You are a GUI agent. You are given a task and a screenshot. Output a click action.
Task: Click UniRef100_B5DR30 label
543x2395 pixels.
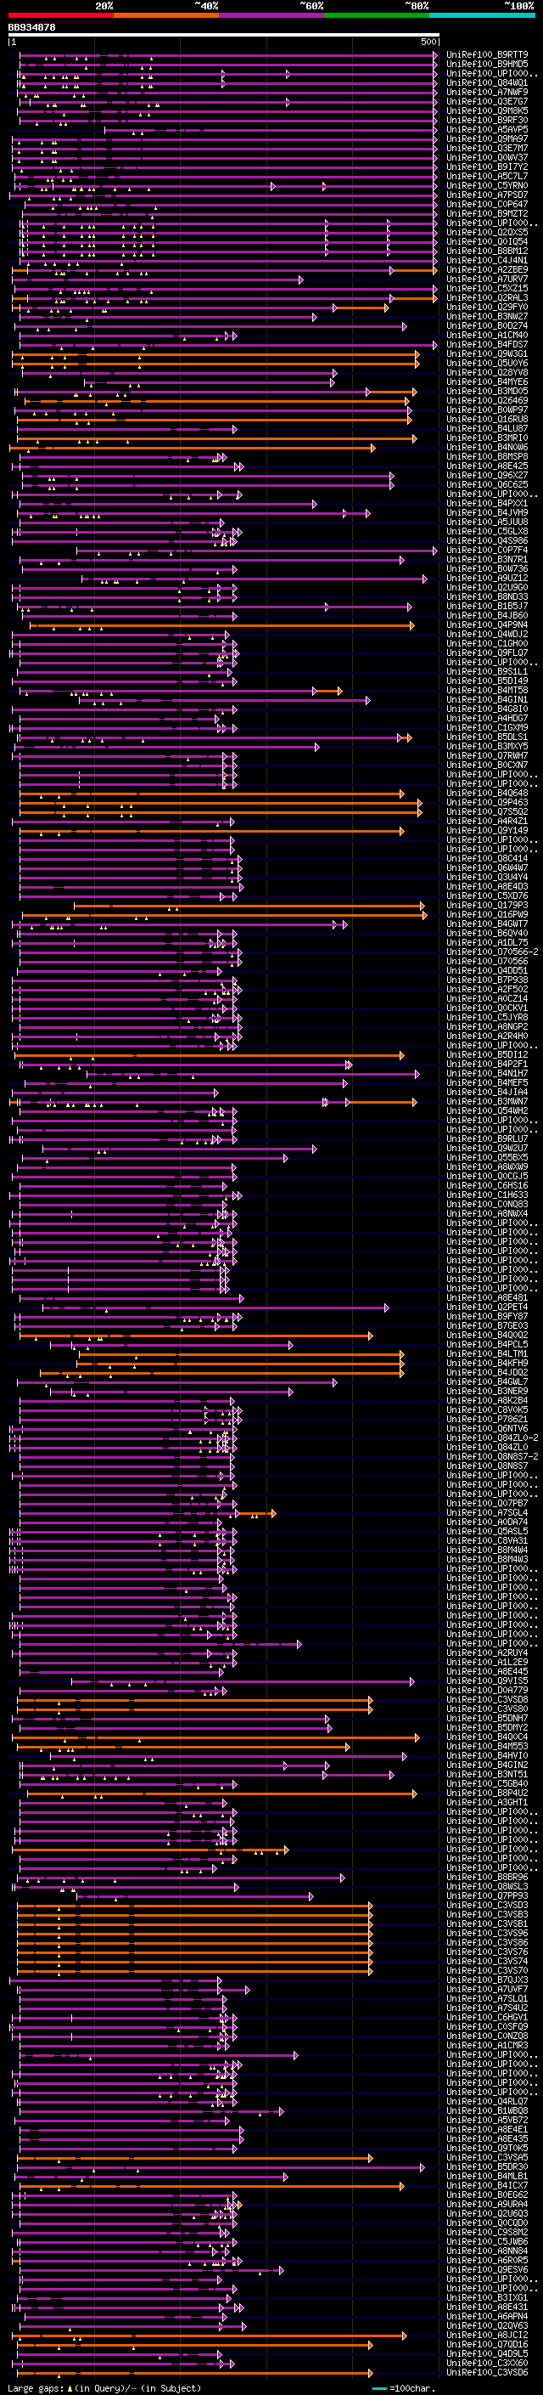point(487,2166)
